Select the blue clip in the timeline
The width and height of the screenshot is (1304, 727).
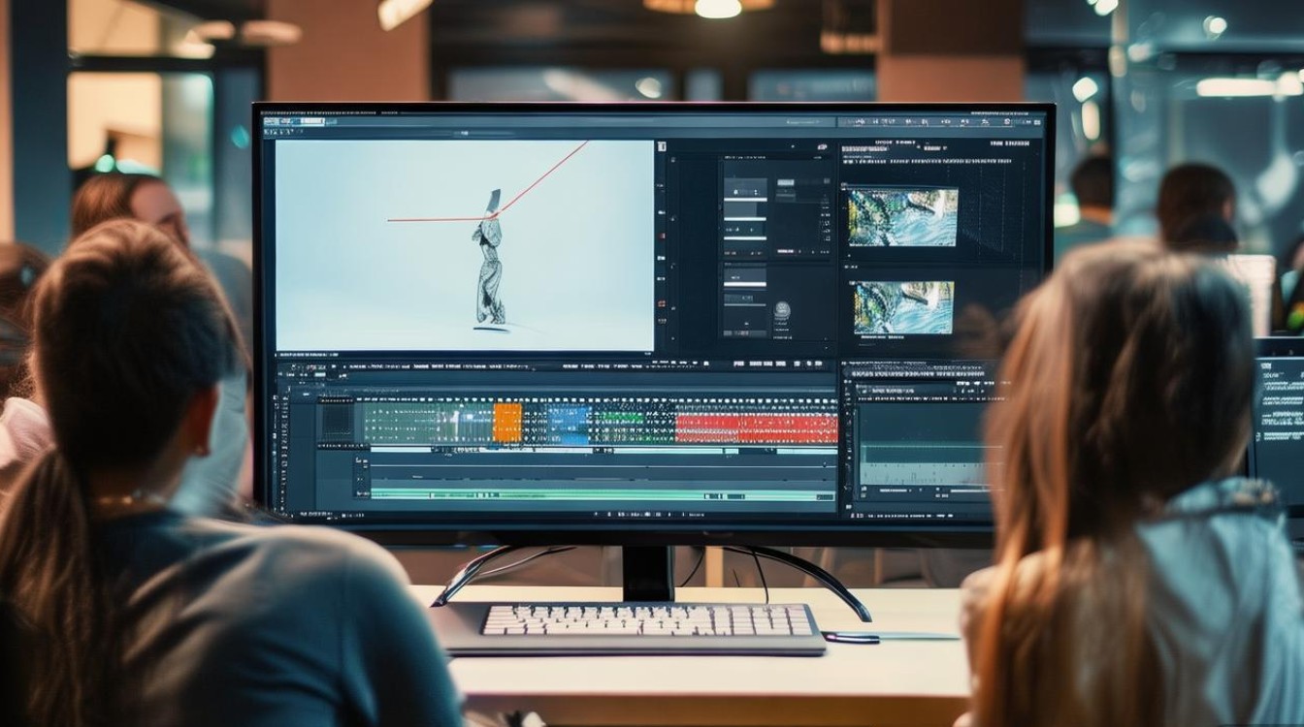(569, 424)
